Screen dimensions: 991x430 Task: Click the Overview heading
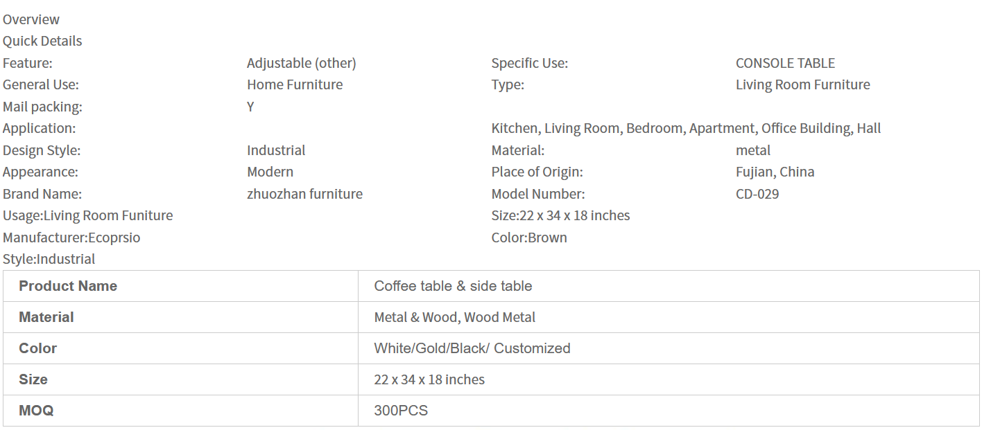pyautogui.click(x=31, y=19)
